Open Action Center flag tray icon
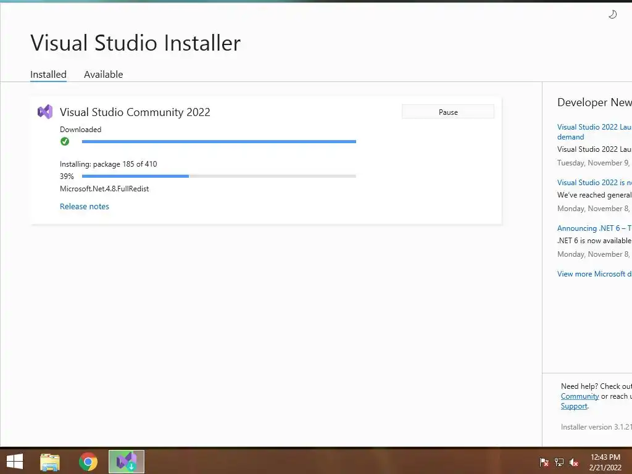 544,462
